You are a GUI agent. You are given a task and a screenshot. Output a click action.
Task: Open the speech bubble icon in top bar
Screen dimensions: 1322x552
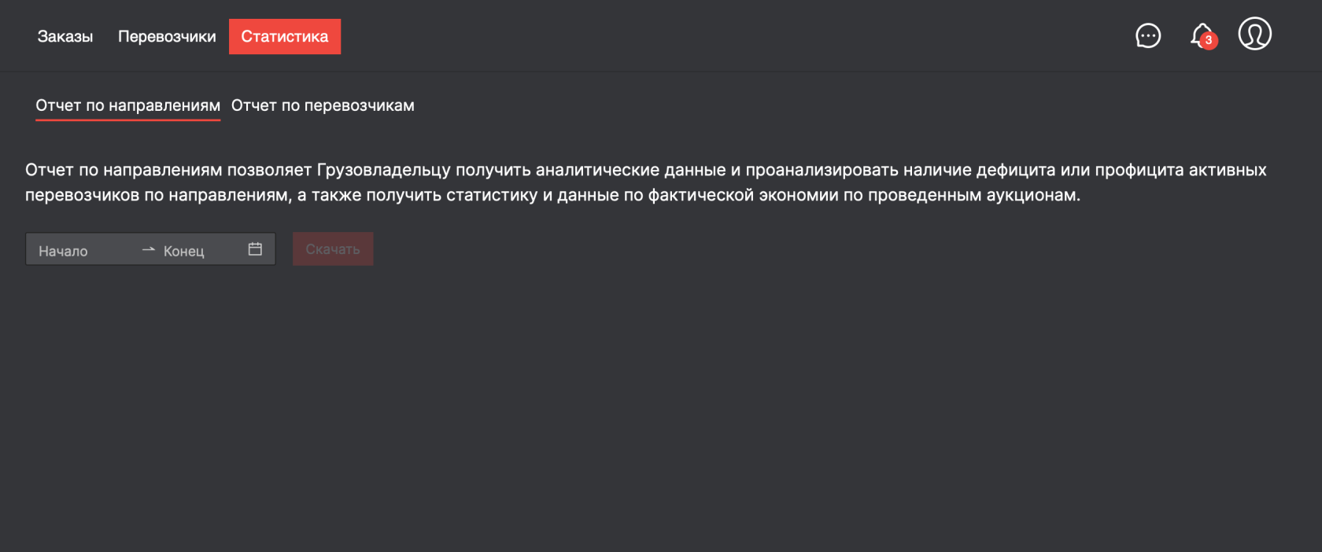pos(1148,35)
